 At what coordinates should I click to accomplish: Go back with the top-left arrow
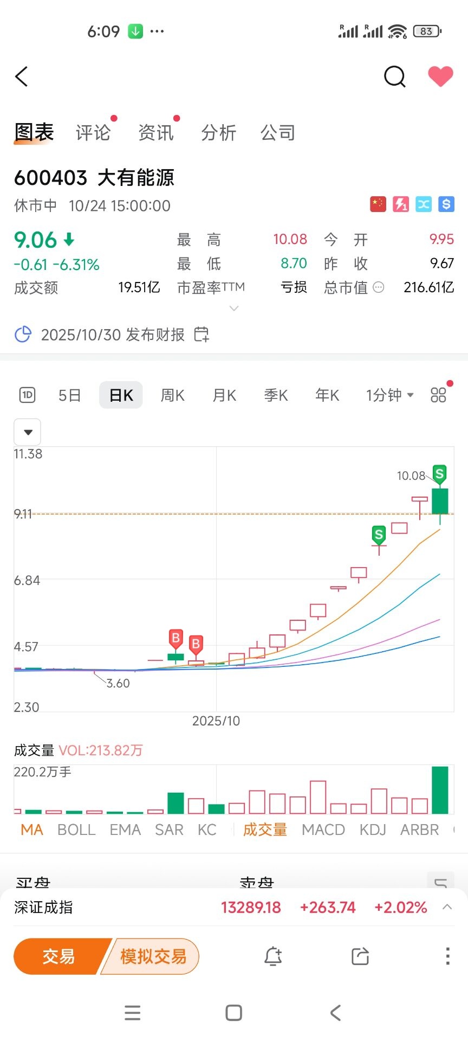[22, 76]
